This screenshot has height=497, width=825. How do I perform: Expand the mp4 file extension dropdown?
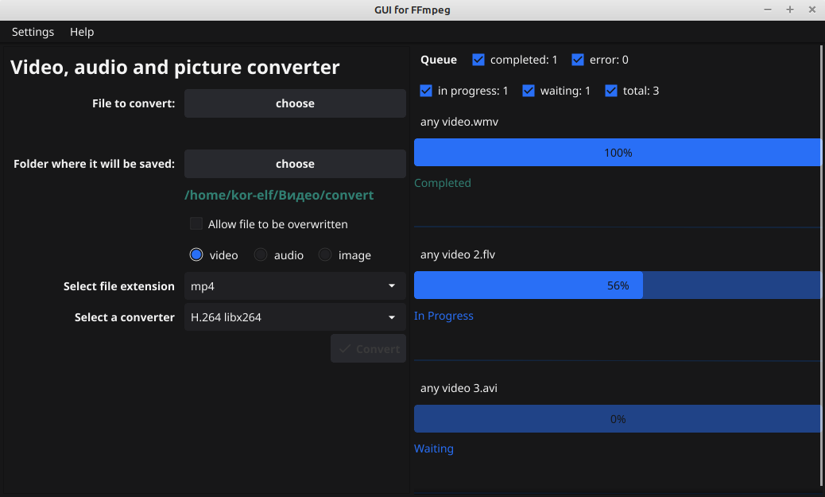[x=295, y=286]
